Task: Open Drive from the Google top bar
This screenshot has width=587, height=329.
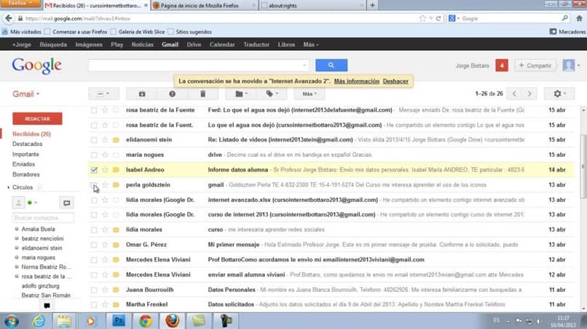Action: pos(194,44)
